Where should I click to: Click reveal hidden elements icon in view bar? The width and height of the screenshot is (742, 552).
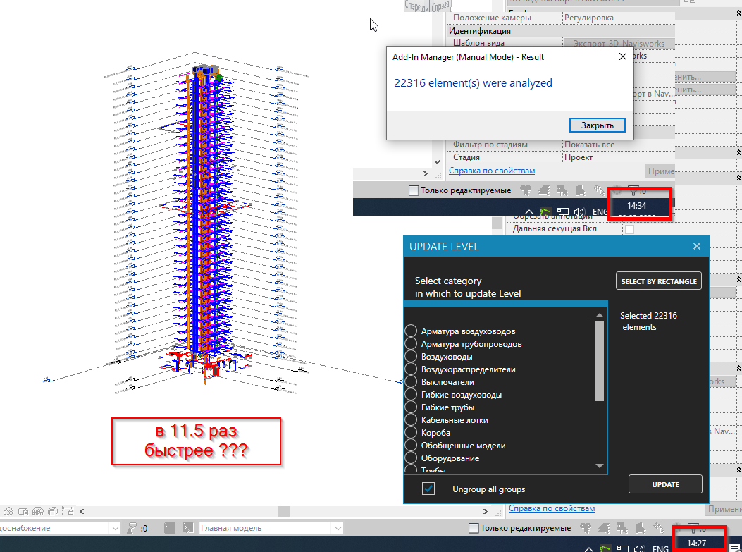38,511
